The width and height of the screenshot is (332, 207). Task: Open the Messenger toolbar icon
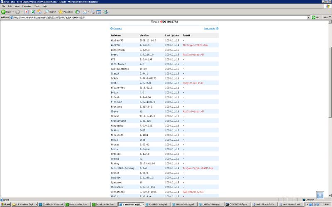point(105,12)
